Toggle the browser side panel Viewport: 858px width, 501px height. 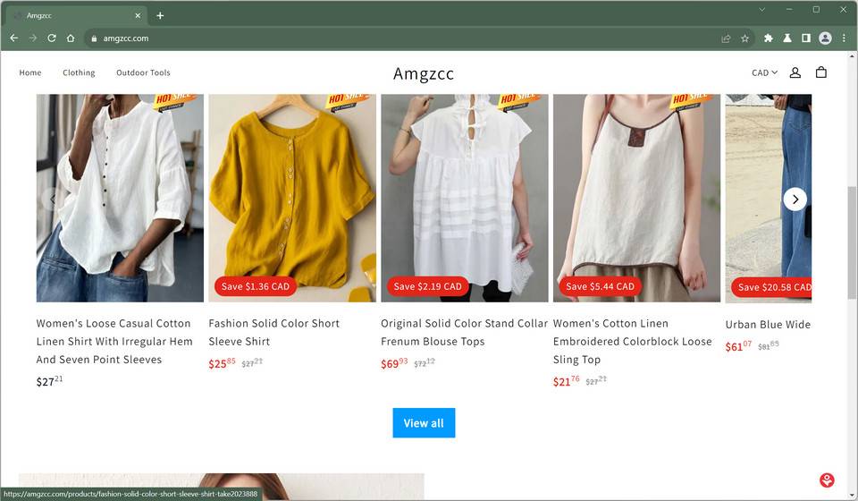point(806,38)
